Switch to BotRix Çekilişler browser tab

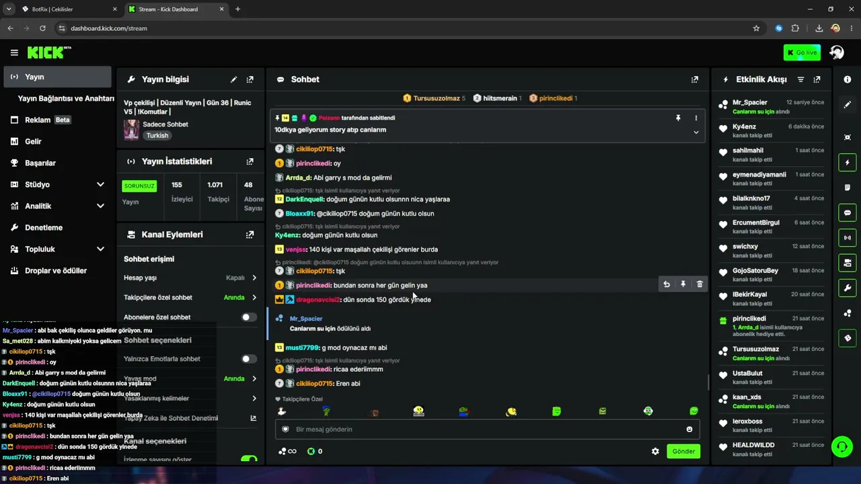point(69,9)
